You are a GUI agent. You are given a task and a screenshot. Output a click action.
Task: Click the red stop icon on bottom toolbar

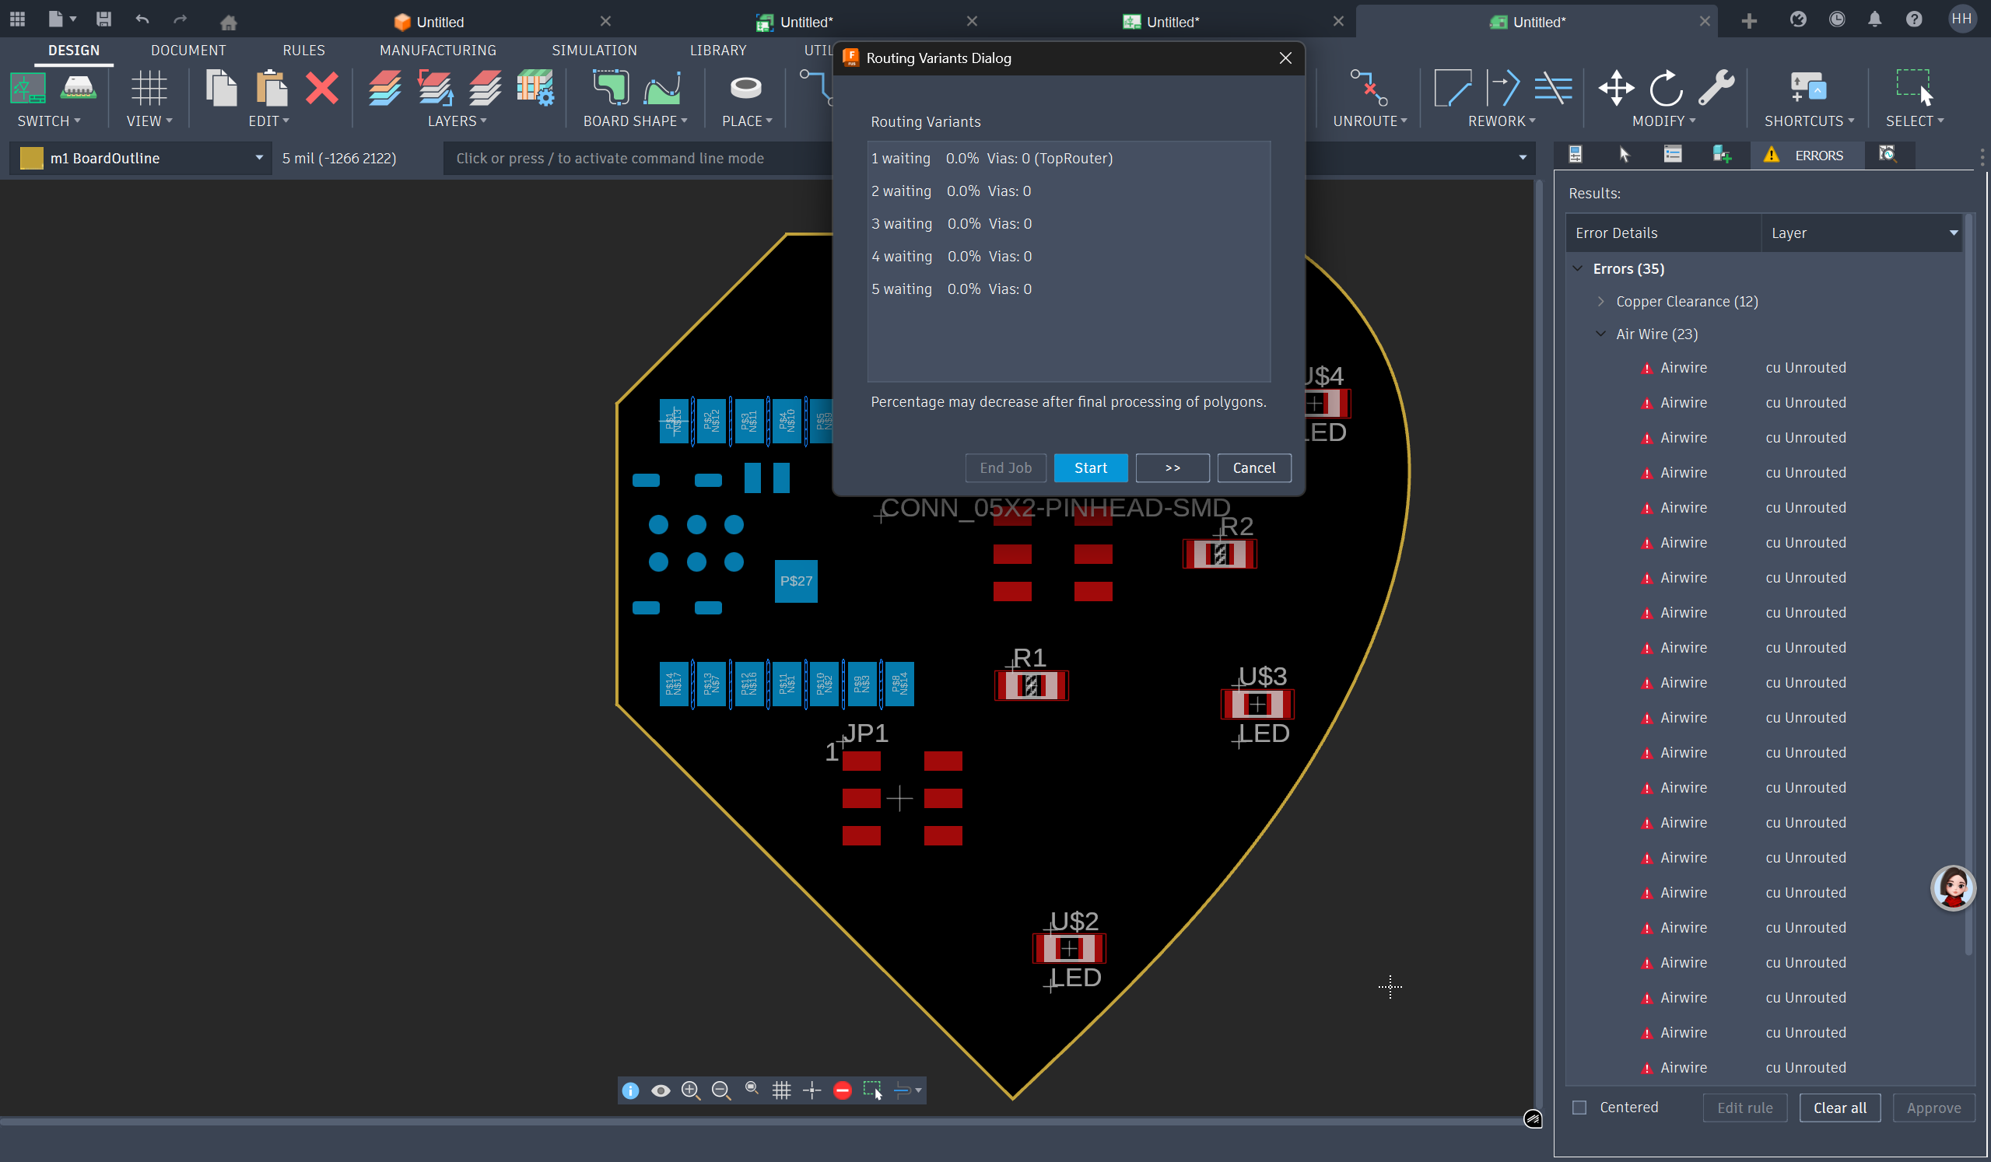(842, 1090)
